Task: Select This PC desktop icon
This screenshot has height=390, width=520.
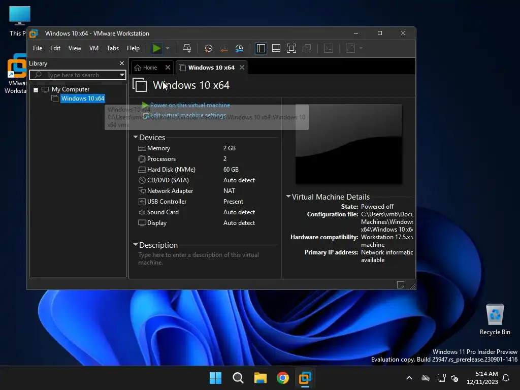Action: [18, 21]
